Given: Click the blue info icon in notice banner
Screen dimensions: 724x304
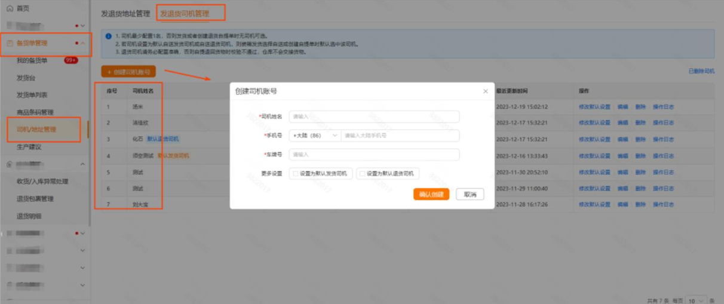Looking at the screenshot, I should coord(108,36).
